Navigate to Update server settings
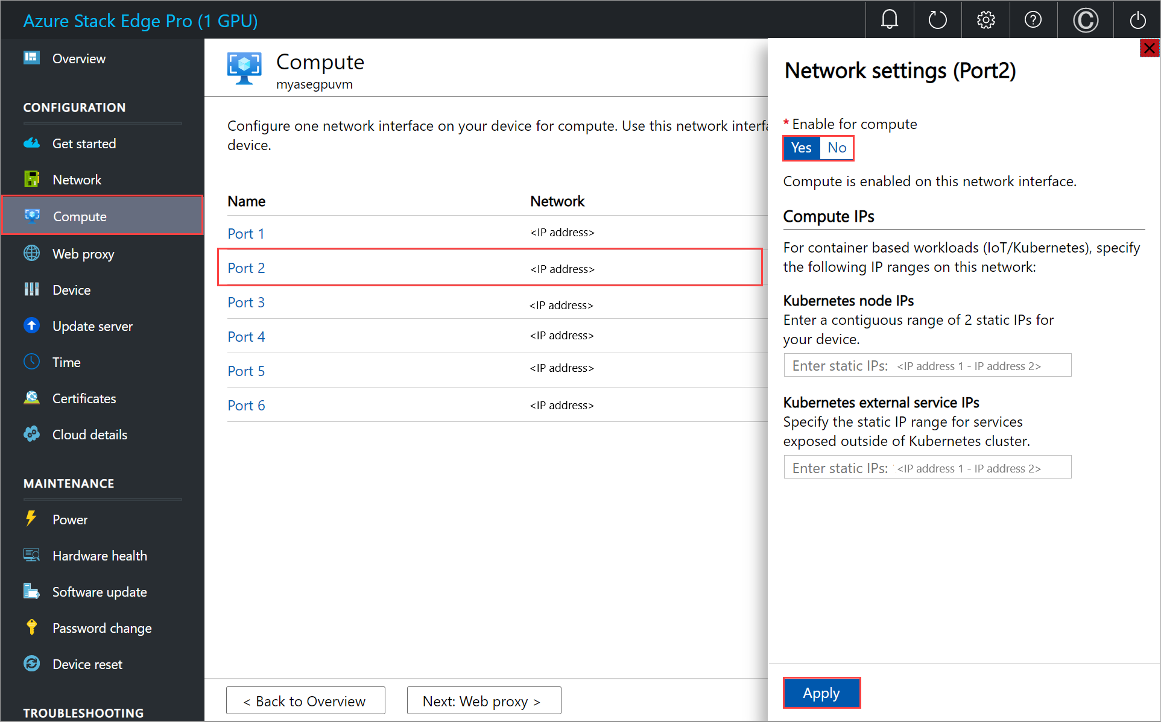 pos(94,326)
